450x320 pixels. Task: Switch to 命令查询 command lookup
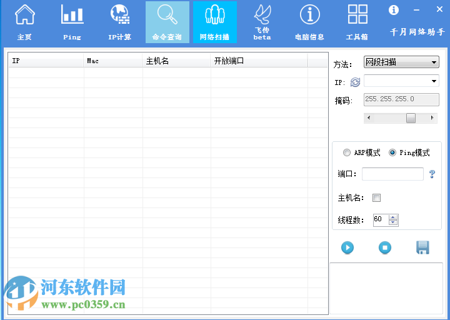167,22
